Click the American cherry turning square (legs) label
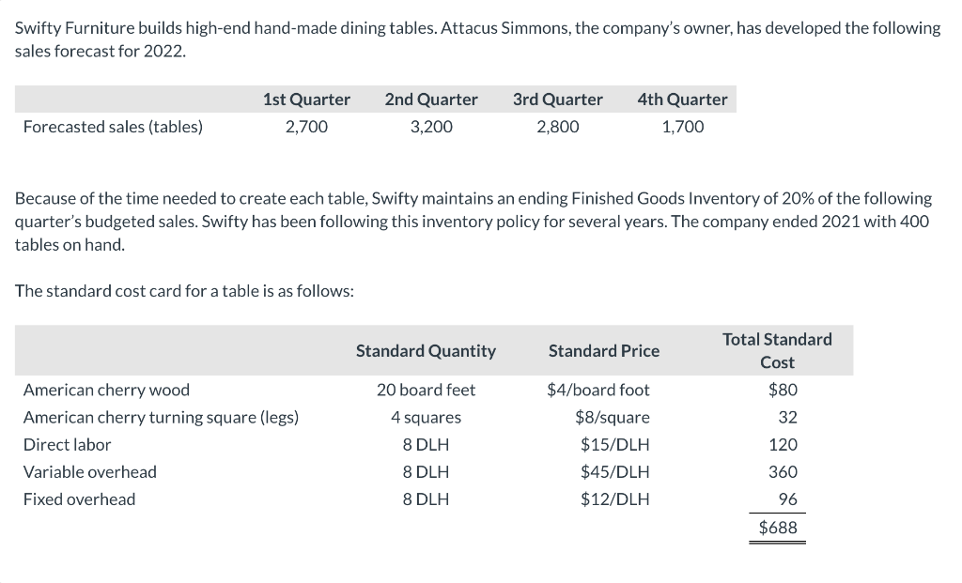The image size is (962, 583). [x=161, y=417]
